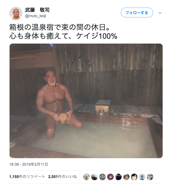Open the masked person avatar after polar bear
This screenshot has width=173, height=184.
coord(95,177)
